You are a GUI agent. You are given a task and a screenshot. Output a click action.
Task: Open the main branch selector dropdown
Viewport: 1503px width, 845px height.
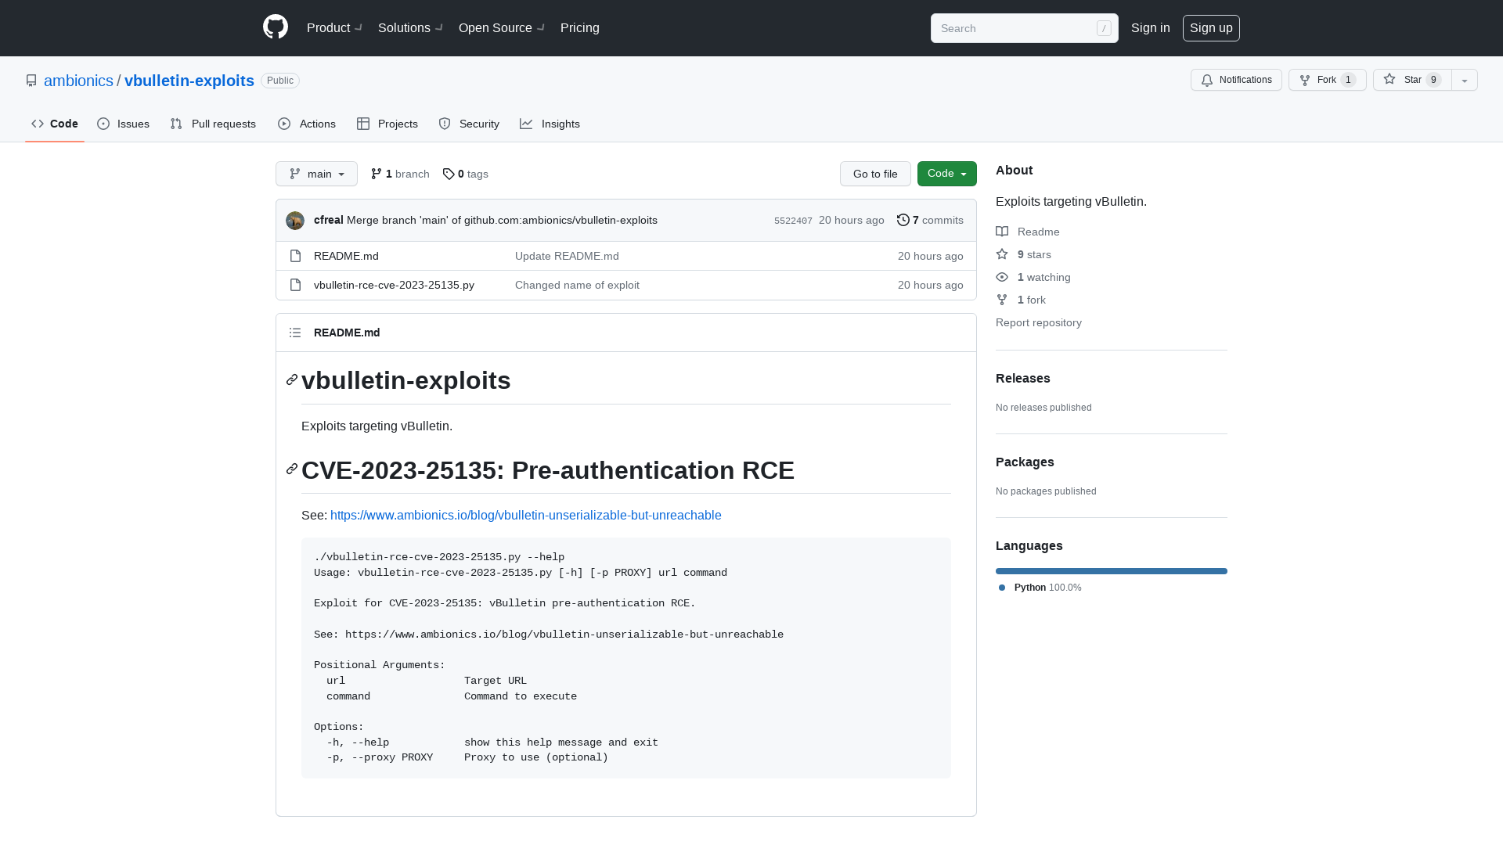click(x=316, y=174)
